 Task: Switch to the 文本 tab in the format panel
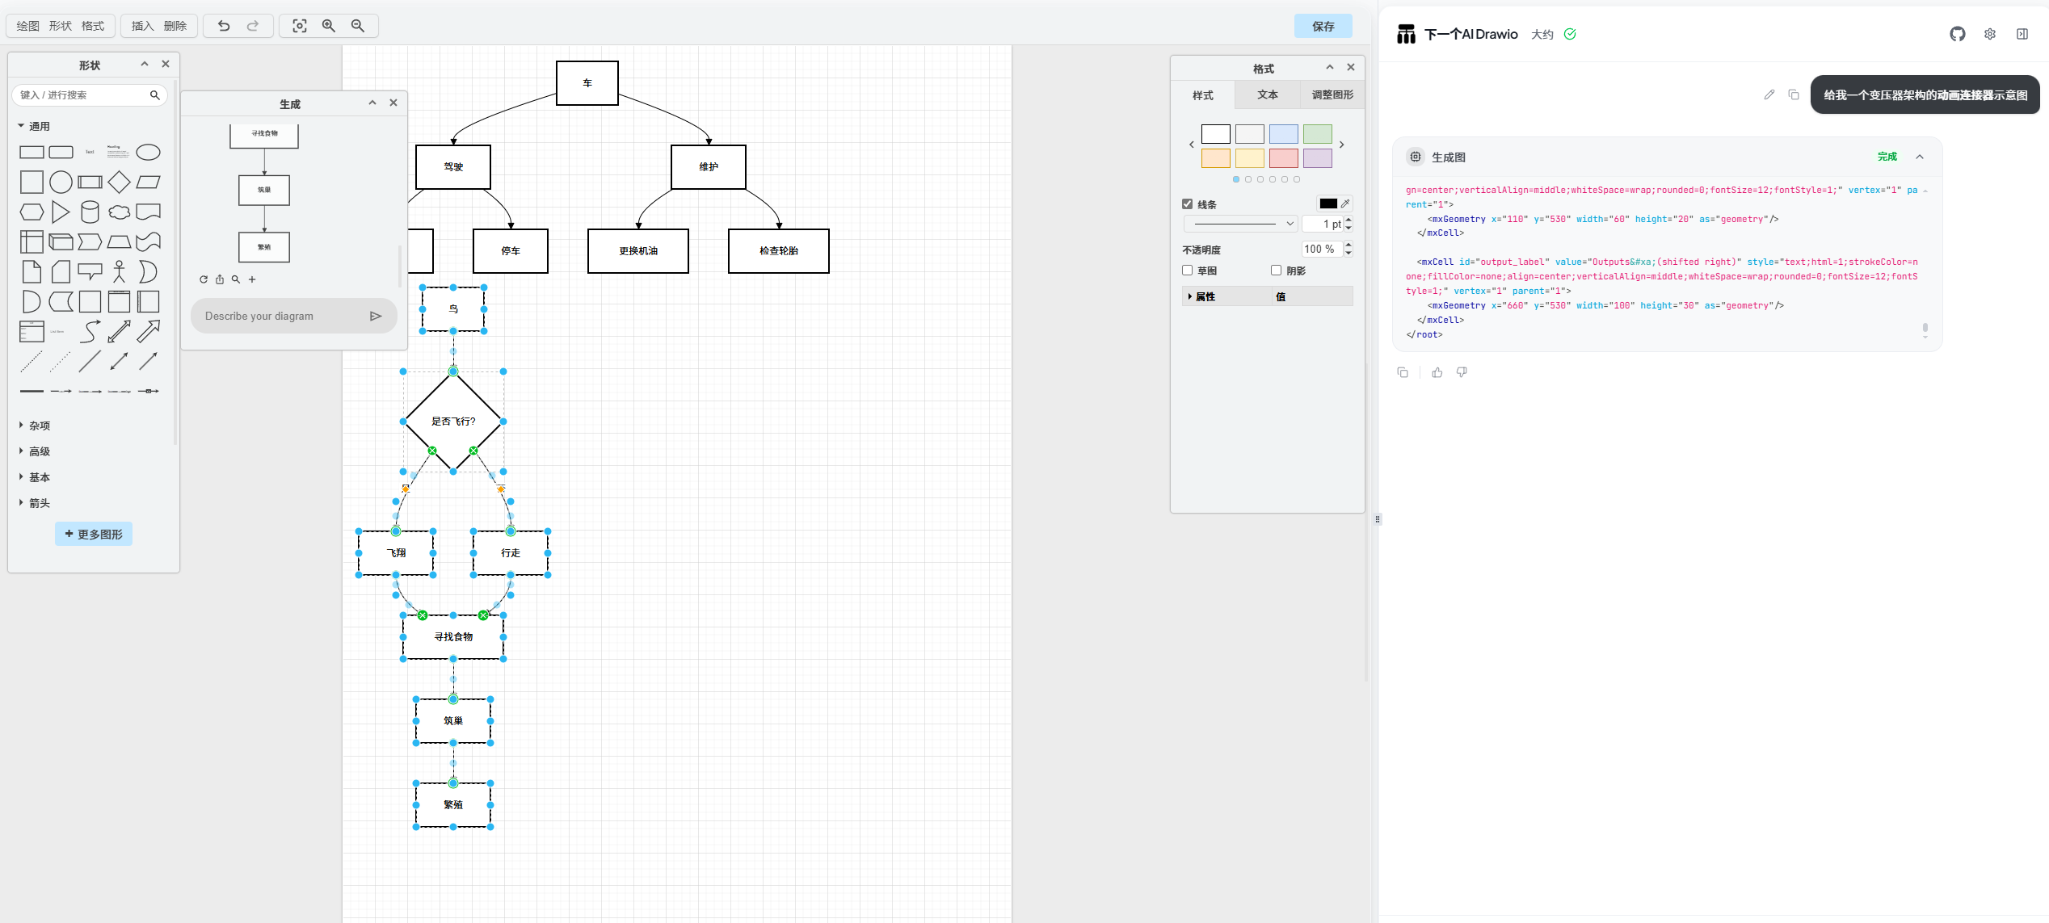pyautogui.click(x=1267, y=94)
